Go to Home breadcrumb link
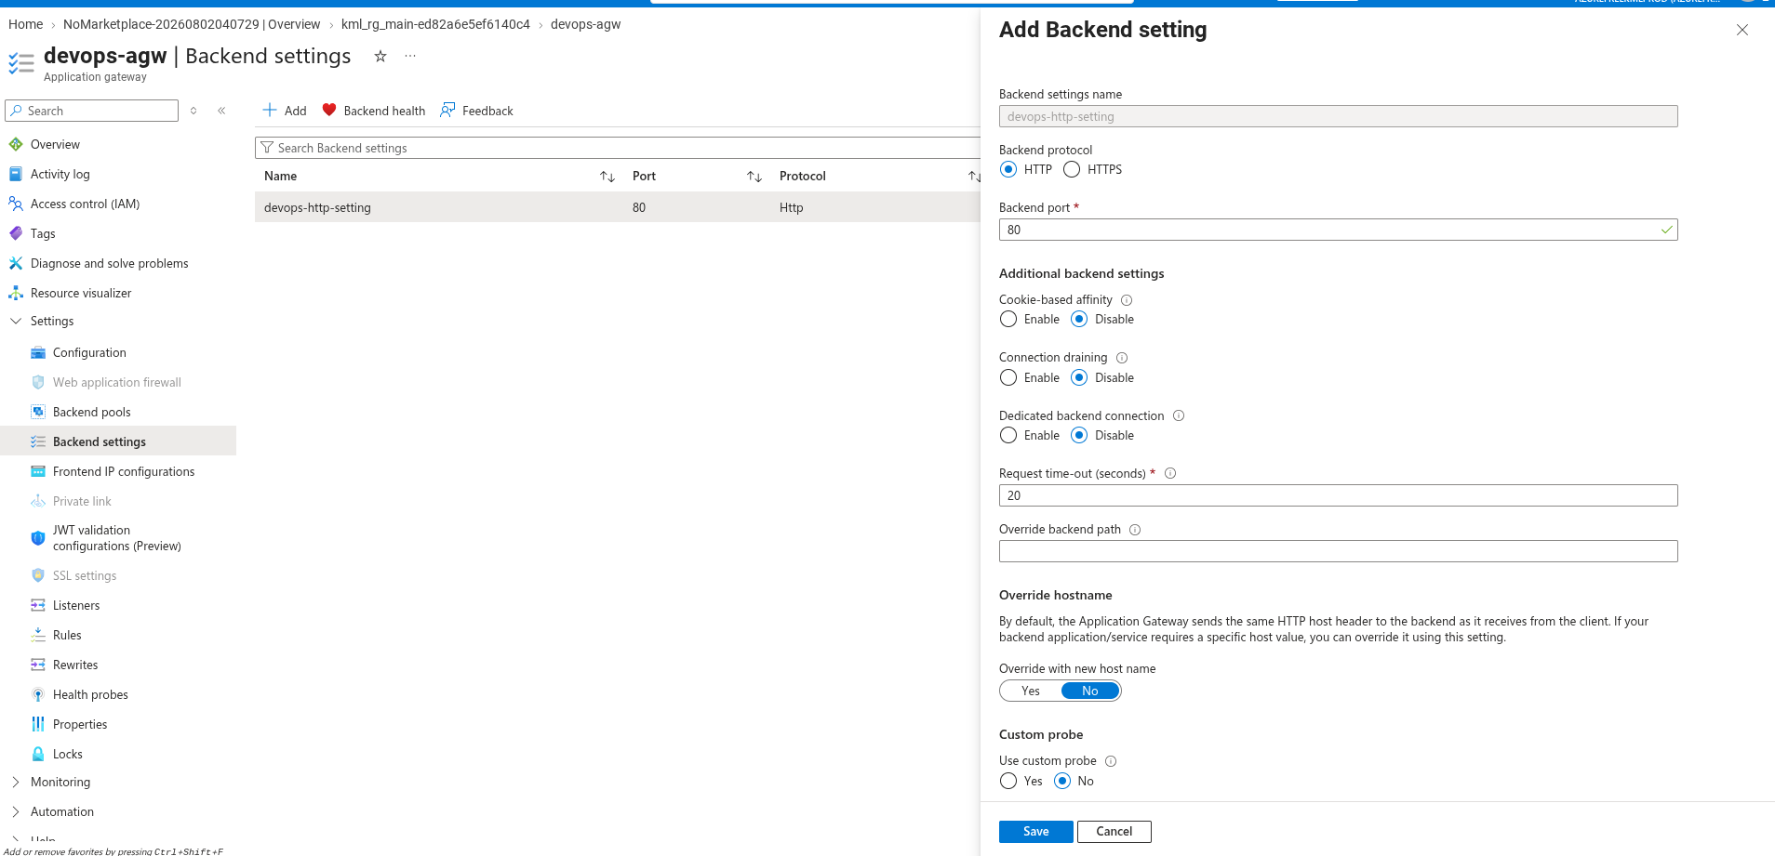 click(26, 24)
